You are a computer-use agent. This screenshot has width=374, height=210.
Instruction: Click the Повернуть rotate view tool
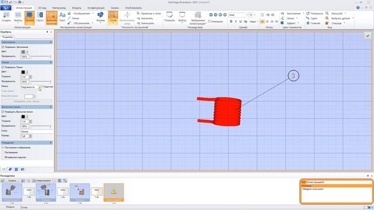[x=314, y=13]
